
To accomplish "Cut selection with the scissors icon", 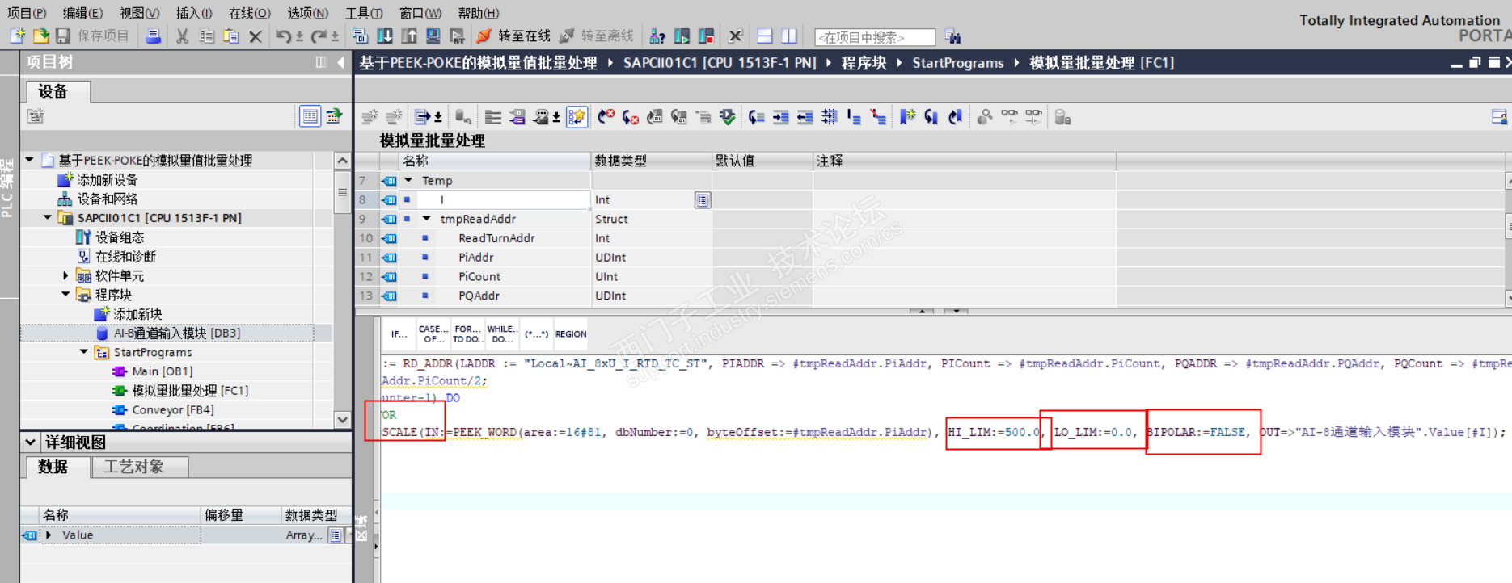I will [183, 36].
